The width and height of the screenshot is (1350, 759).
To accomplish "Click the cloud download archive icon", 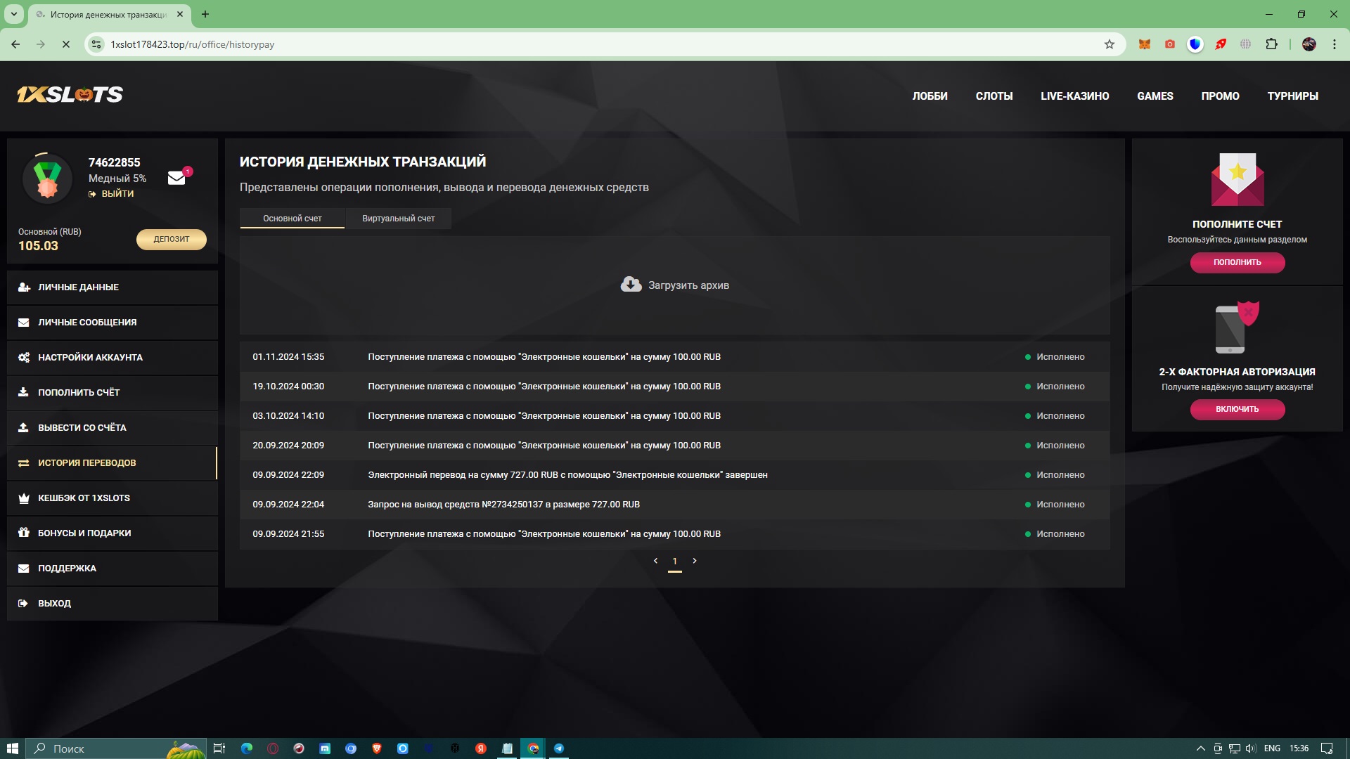I will (x=631, y=285).
